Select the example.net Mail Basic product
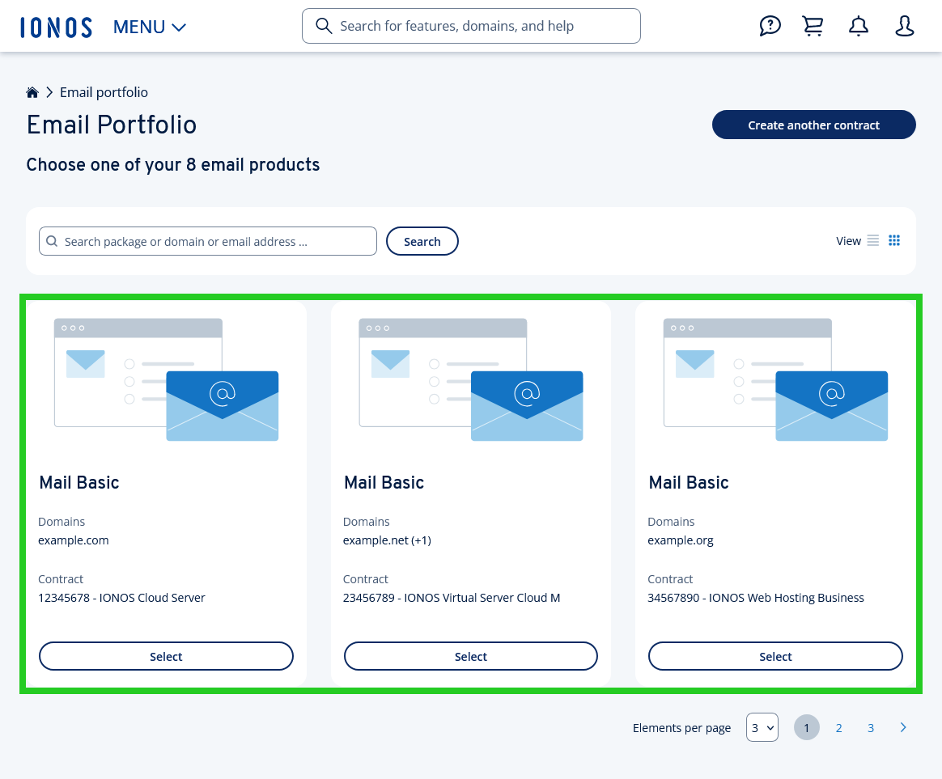Screen dimensions: 942x779 [x=471, y=656]
